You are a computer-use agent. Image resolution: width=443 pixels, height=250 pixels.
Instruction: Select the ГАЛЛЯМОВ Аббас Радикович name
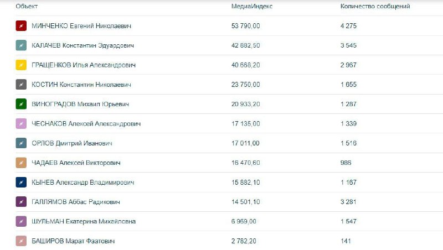(76, 202)
